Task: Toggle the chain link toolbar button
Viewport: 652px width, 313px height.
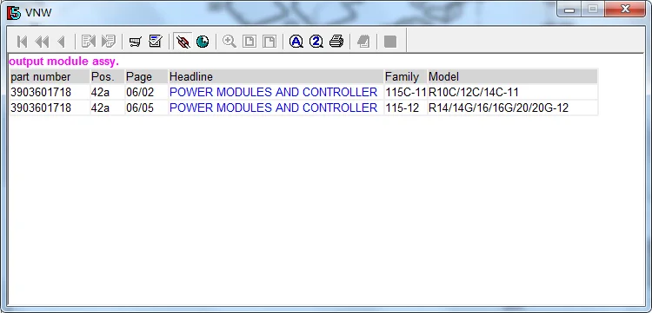Action: (183, 42)
